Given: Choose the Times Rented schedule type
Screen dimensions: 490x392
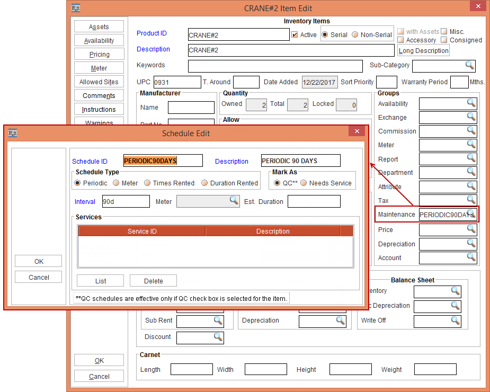Looking at the screenshot, I should [148, 183].
